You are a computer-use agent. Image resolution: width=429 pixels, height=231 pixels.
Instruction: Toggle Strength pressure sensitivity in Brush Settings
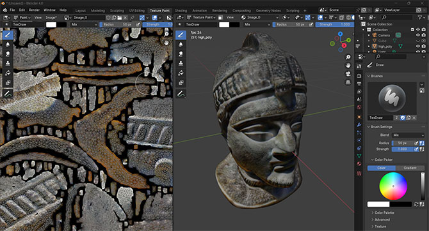(416, 149)
